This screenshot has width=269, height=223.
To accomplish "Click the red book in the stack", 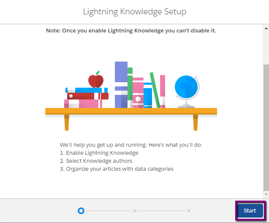I will (88, 96).
